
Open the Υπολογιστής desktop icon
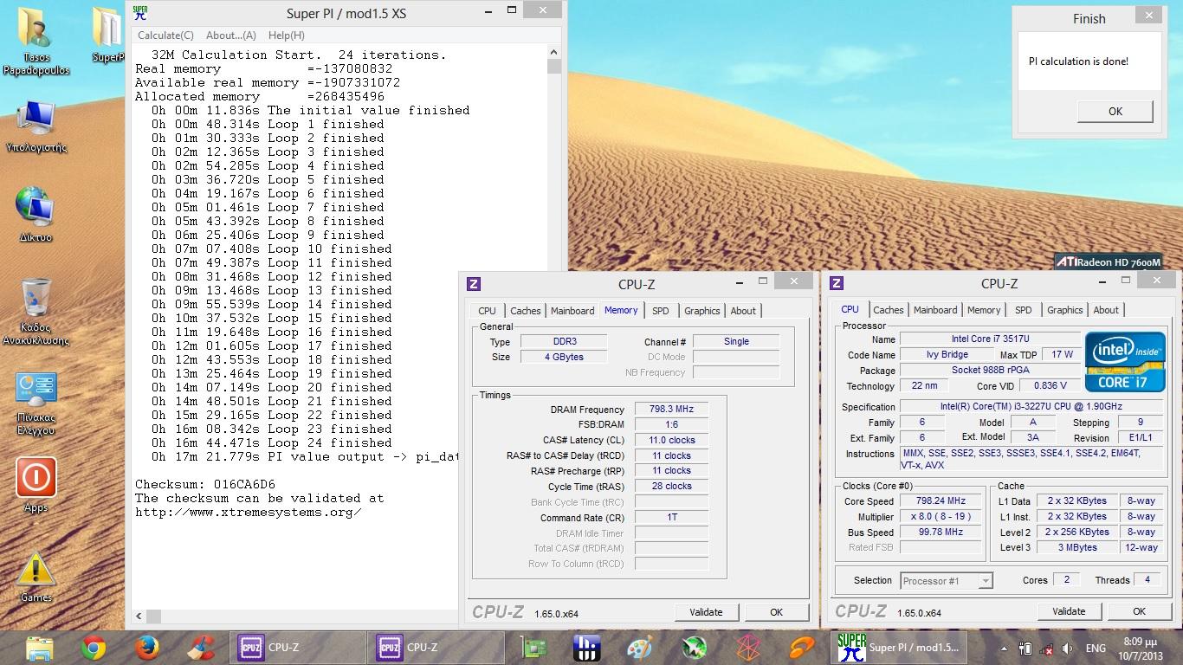pyautogui.click(x=36, y=126)
